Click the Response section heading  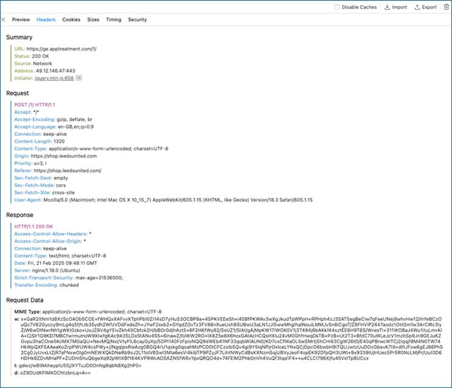click(19, 215)
